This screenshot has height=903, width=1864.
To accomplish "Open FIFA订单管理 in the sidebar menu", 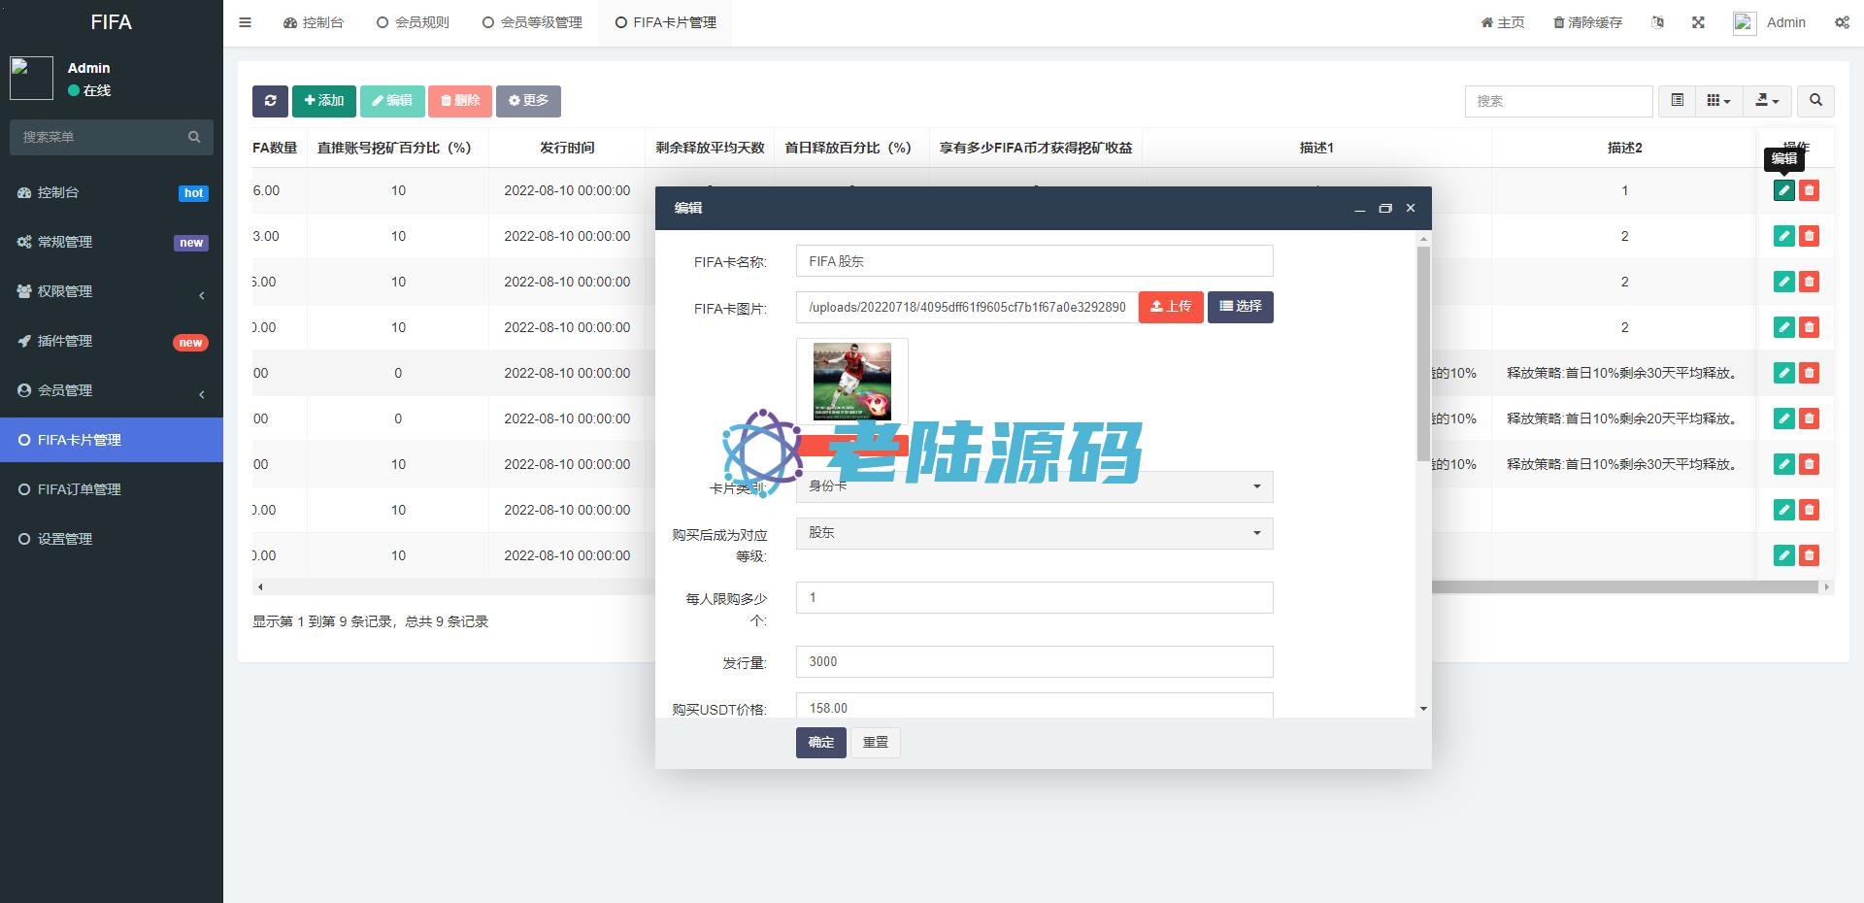I will coord(80,489).
